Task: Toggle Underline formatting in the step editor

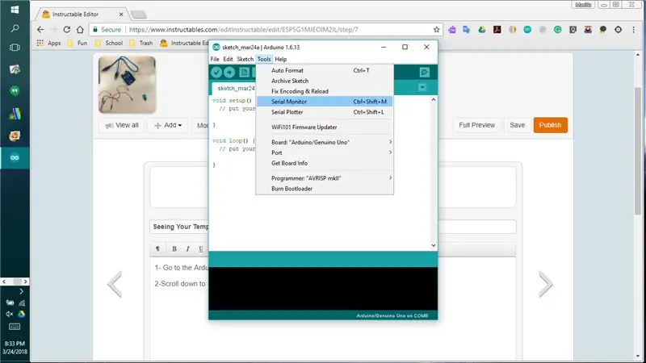Action: point(200,248)
